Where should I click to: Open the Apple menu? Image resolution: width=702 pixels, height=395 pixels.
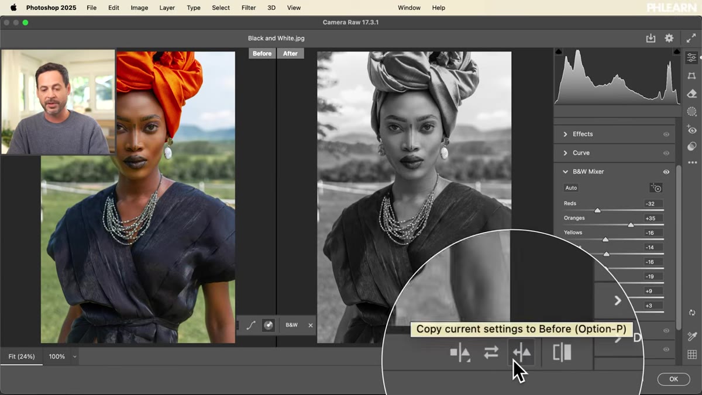coord(13,8)
